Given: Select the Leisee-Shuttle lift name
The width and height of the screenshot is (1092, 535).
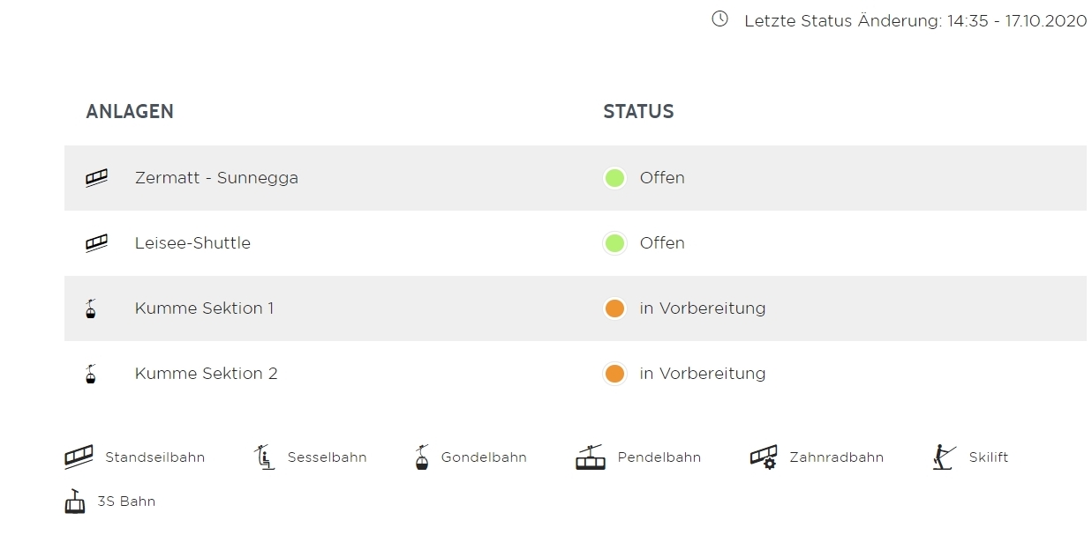Looking at the screenshot, I should [x=192, y=243].
